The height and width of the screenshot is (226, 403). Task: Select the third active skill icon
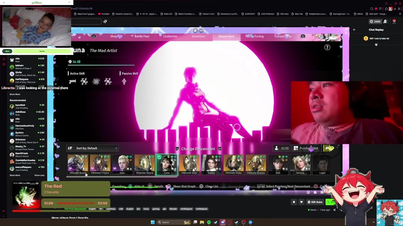pos(96,82)
